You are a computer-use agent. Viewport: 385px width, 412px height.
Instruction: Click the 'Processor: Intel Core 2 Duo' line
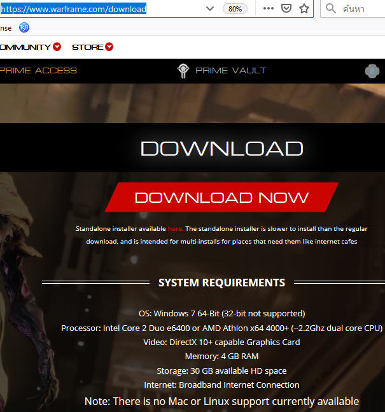(221, 328)
